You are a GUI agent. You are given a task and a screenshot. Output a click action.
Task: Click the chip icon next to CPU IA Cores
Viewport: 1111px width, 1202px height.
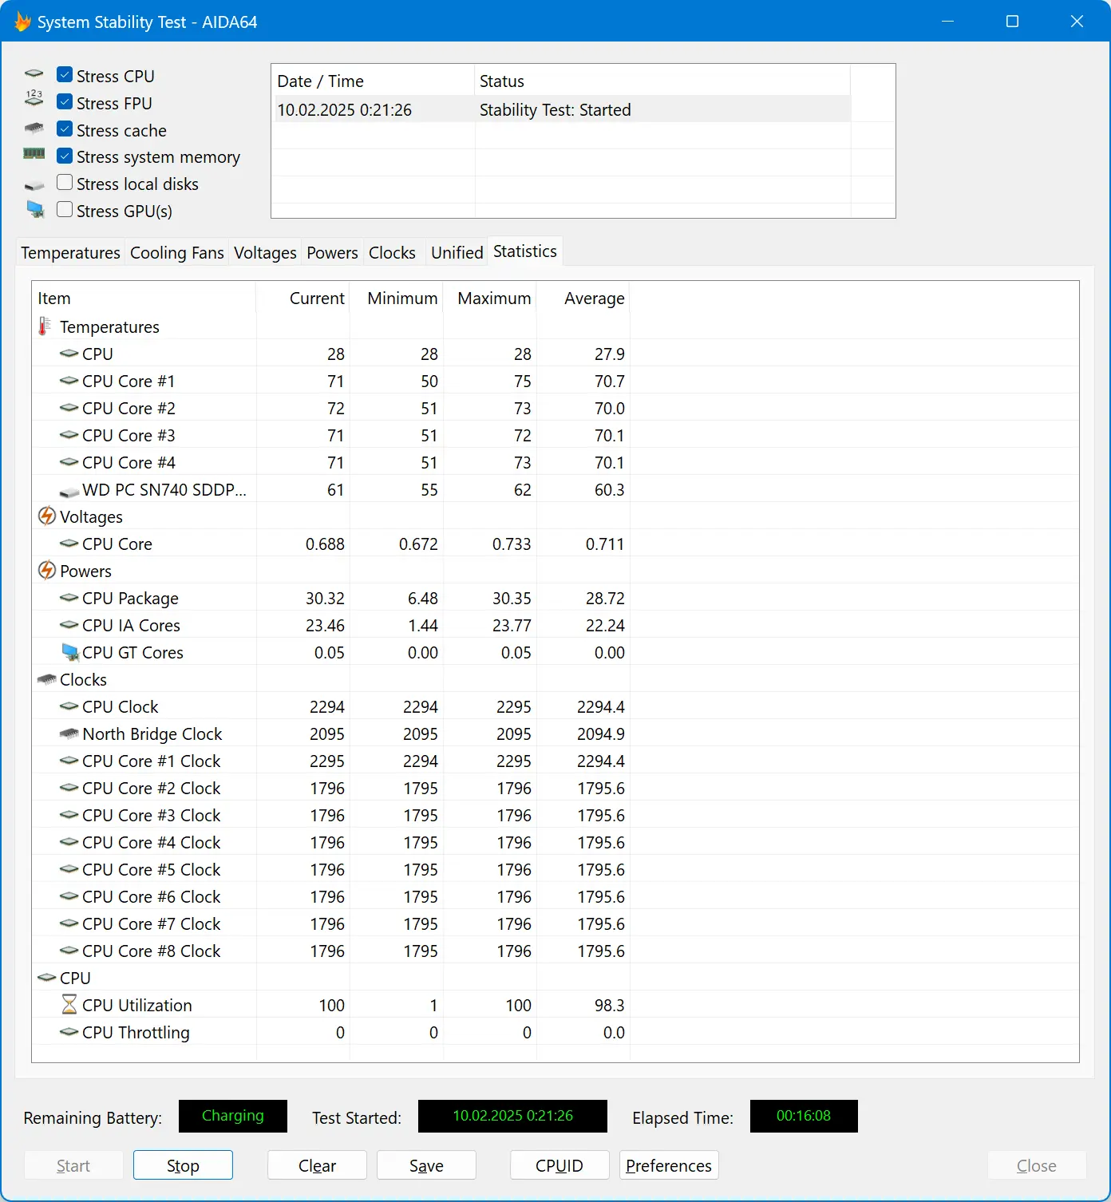click(69, 625)
